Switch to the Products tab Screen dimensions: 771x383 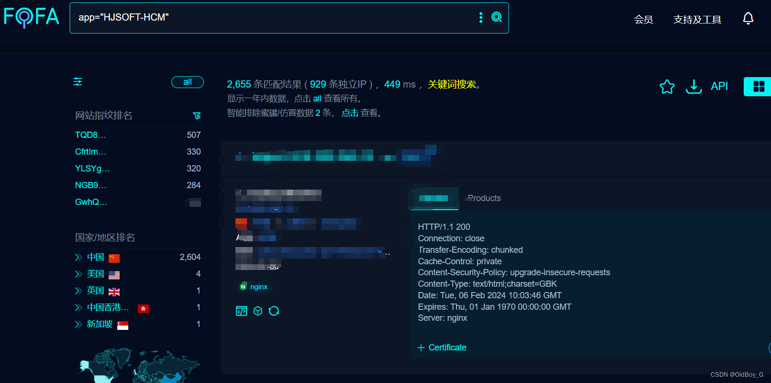pyautogui.click(x=484, y=198)
